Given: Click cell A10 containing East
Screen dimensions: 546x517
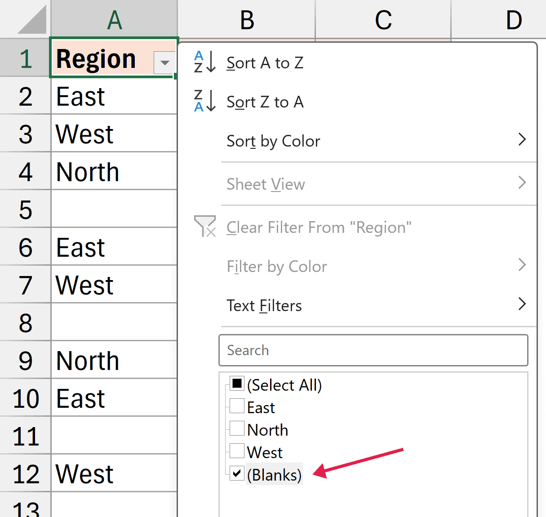Looking at the screenshot, I should [114, 398].
